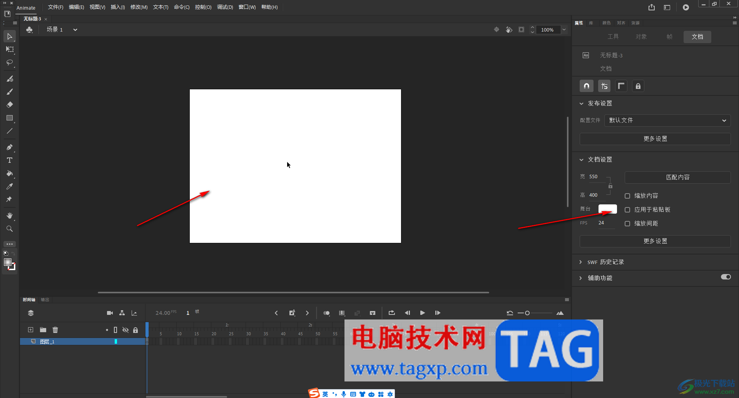Click the Add Camera icon in timeline
Viewport: 739px width, 398px height.
tap(110, 313)
